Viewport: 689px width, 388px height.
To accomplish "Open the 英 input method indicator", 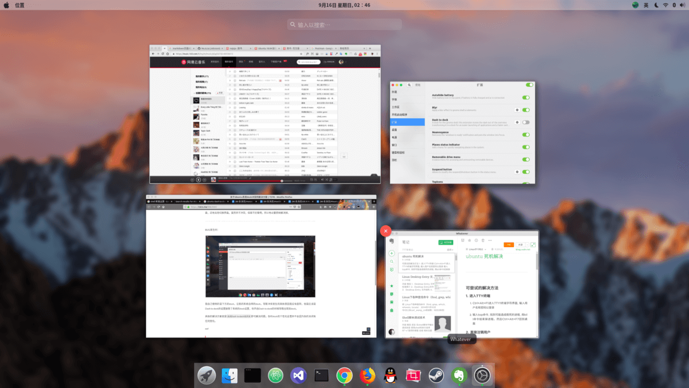I will click(646, 5).
